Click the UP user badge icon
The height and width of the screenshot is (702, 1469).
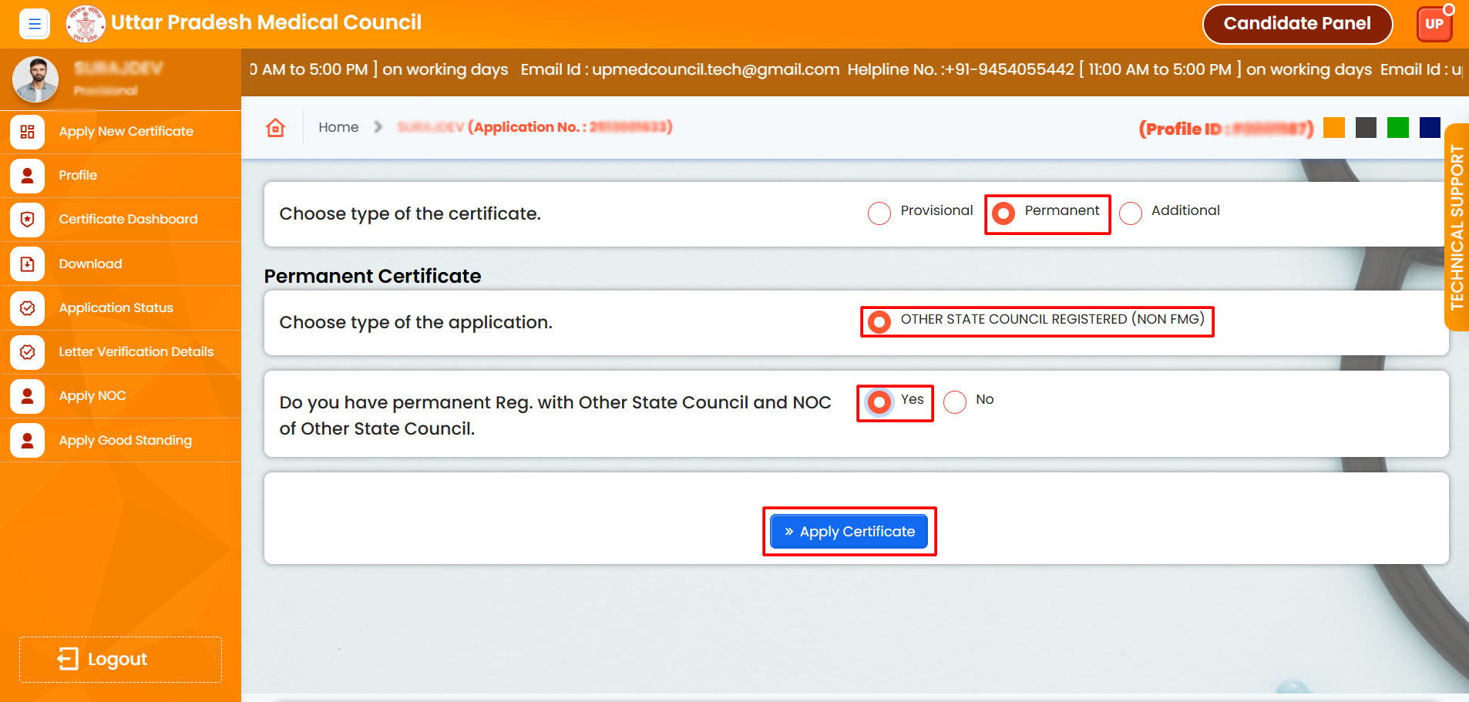1434,24
